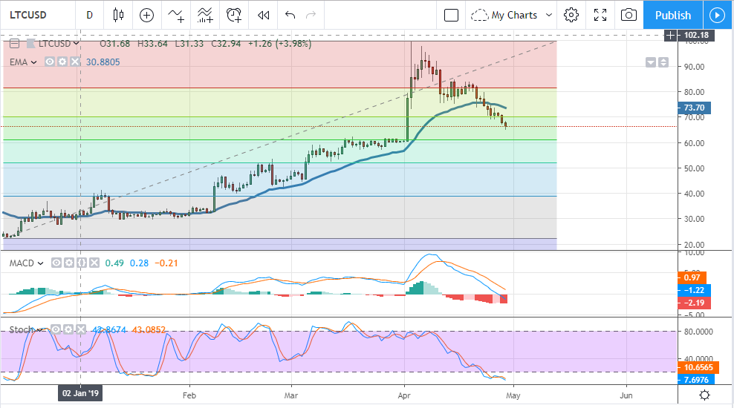Click the close value C32.94 in legend

click(x=226, y=44)
